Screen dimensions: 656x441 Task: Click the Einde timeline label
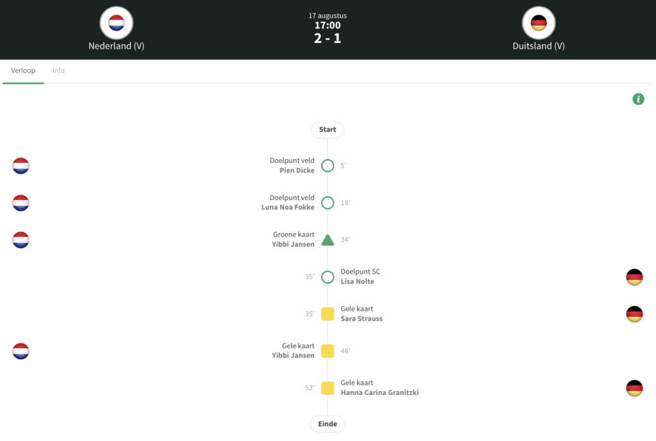pyautogui.click(x=327, y=424)
